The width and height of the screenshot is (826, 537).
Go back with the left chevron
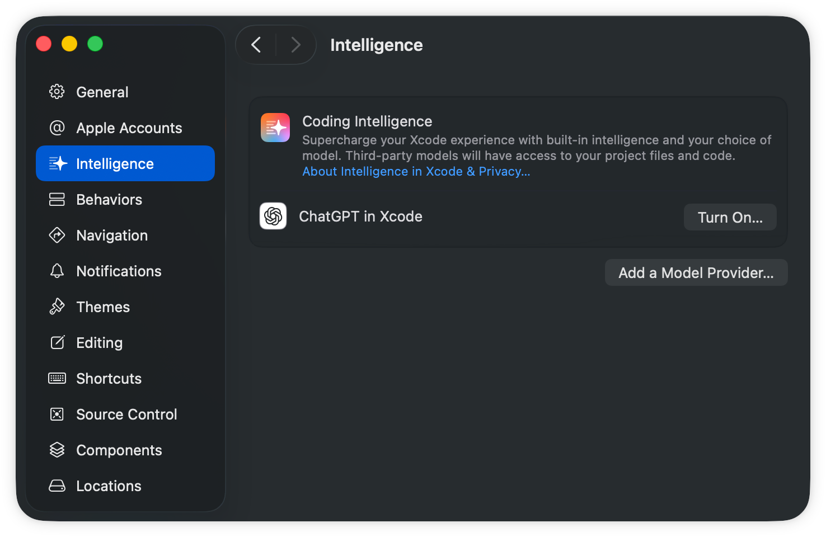coord(256,45)
